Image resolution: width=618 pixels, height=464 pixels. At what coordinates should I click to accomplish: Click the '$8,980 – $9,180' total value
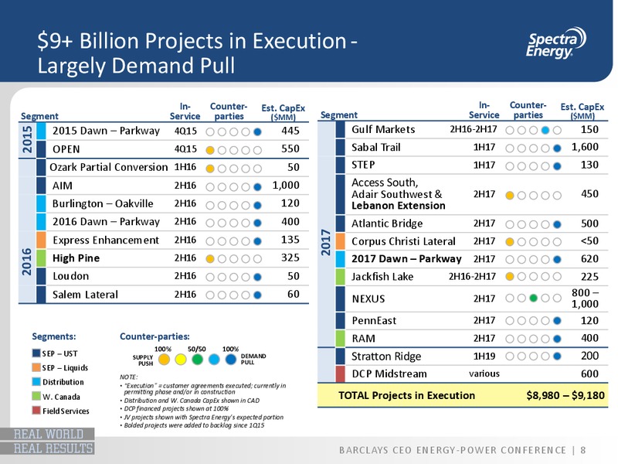tap(565, 395)
